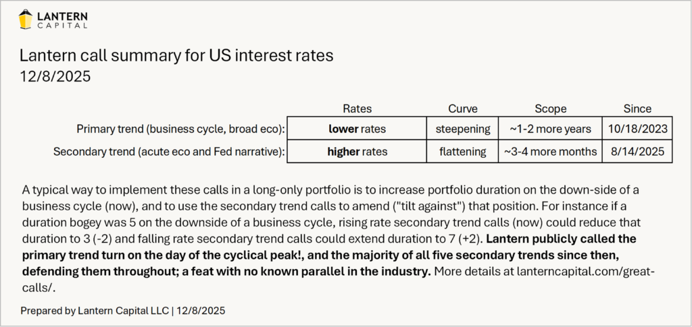Select the 'higher rates' table cell
692x327 pixels.
pos(357,152)
